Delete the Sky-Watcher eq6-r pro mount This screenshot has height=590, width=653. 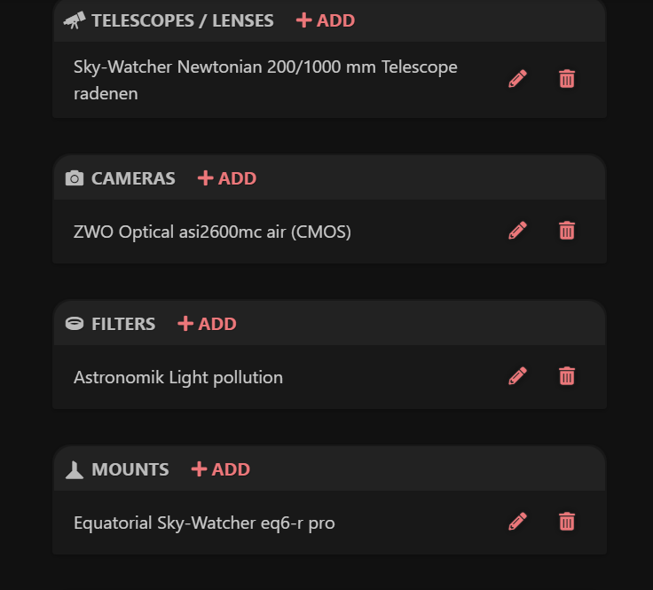point(567,522)
